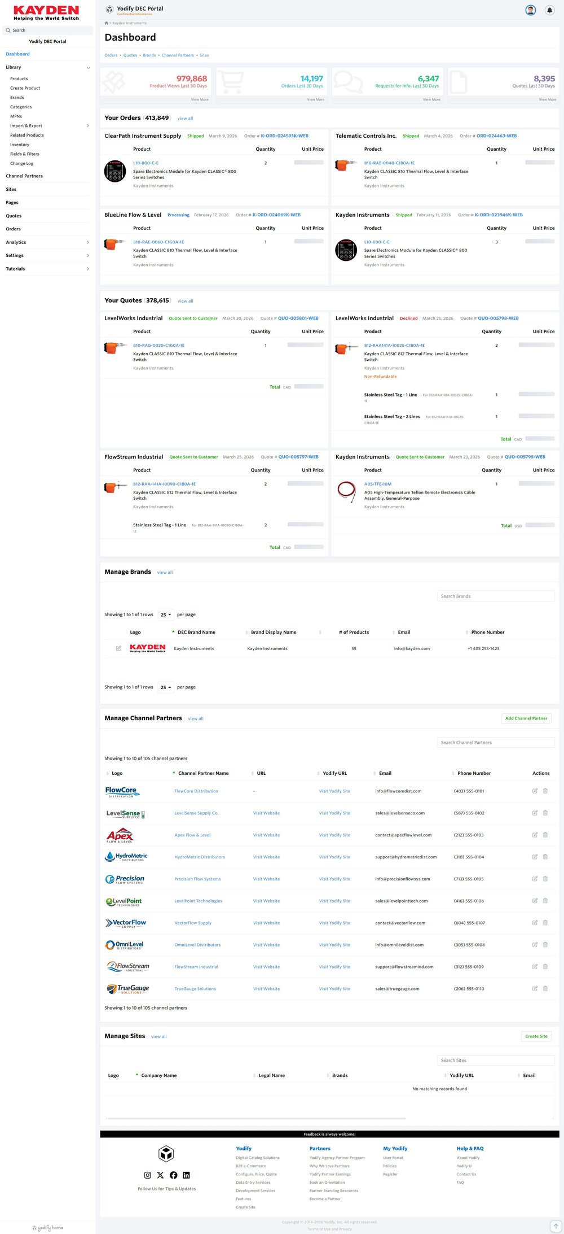Edit the LevelSense Supply Co. partner
Viewport: 564px width, 1234px height.
[x=535, y=813]
